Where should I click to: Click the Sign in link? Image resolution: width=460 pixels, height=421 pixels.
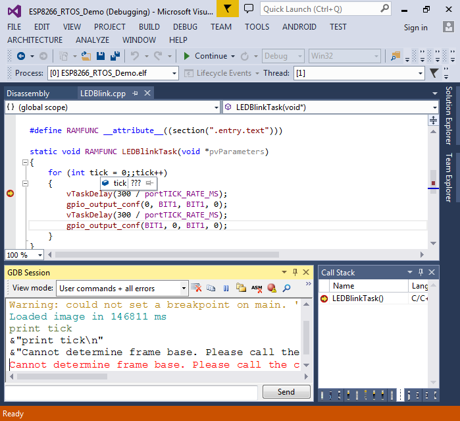coord(415,28)
